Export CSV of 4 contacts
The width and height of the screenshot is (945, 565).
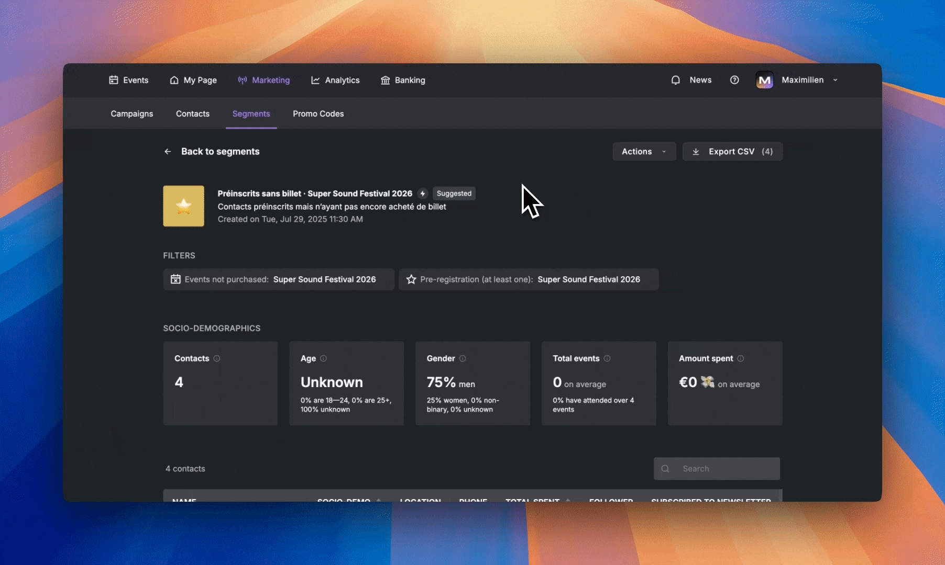732,151
